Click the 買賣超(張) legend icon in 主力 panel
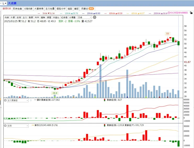 tap(105, 100)
